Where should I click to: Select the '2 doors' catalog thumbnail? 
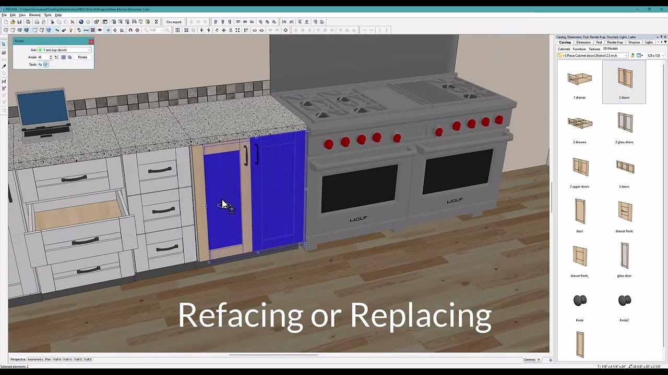624,82
